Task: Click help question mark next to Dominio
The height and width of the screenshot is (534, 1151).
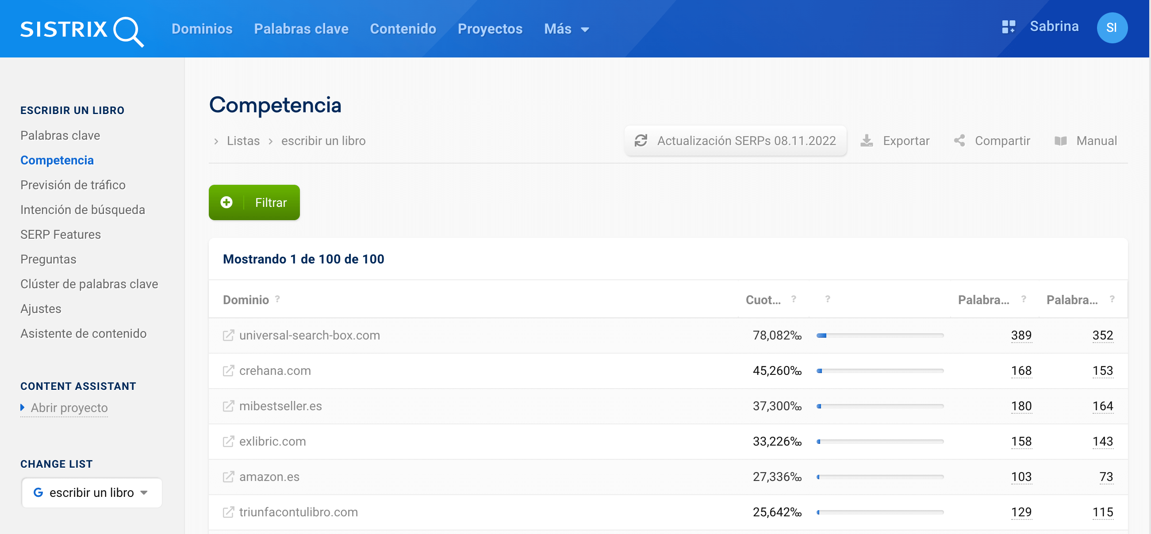Action: pyautogui.click(x=277, y=299)
